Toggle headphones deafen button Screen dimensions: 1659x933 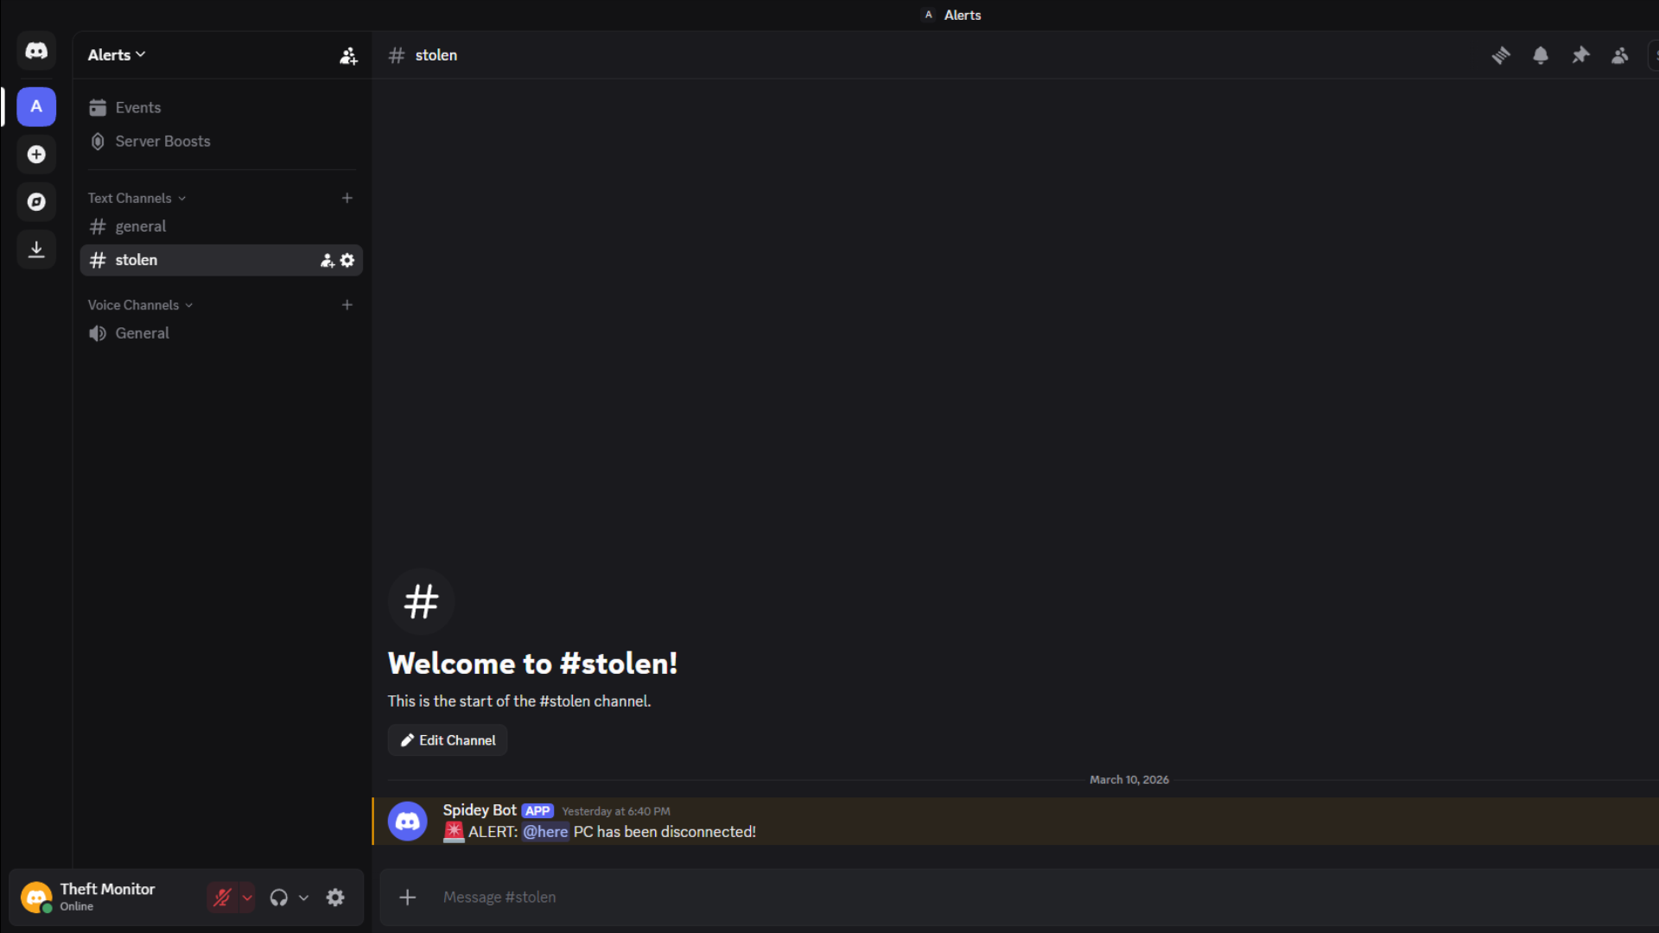click(x=278, y=898)
